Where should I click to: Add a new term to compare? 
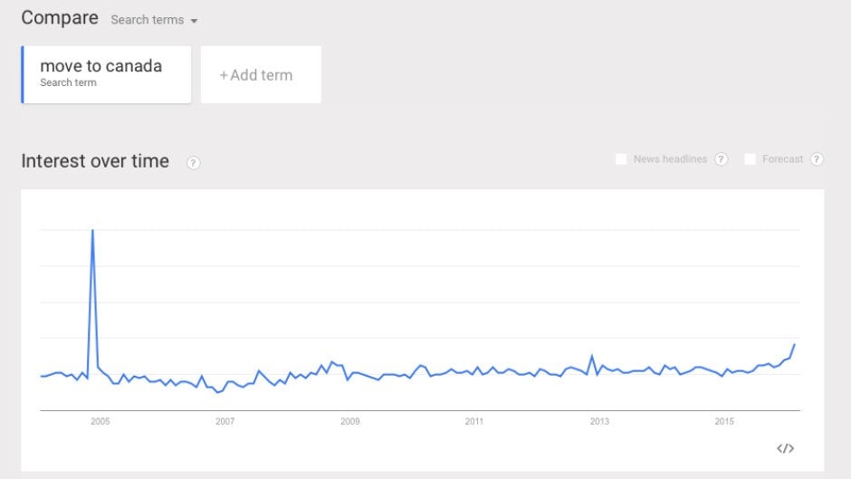click(x=261, y=75)
